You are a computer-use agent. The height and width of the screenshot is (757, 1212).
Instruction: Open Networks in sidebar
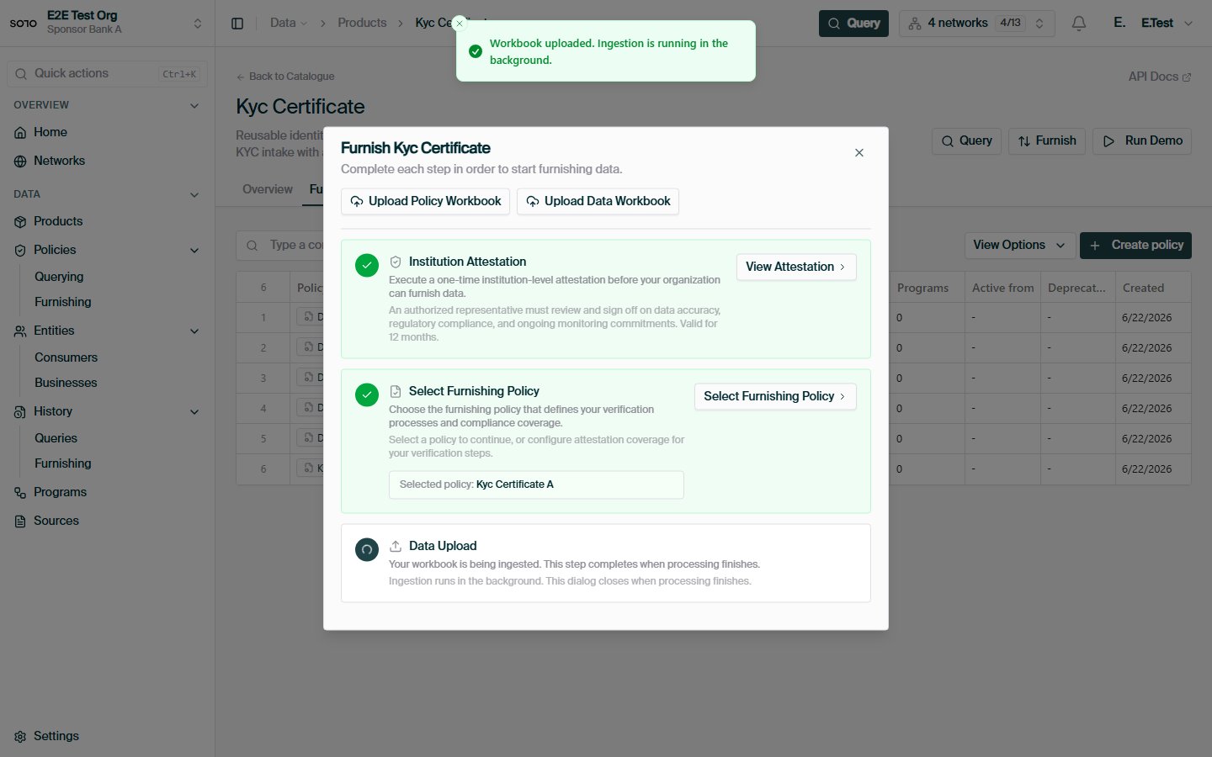click(x=59, y=161)
